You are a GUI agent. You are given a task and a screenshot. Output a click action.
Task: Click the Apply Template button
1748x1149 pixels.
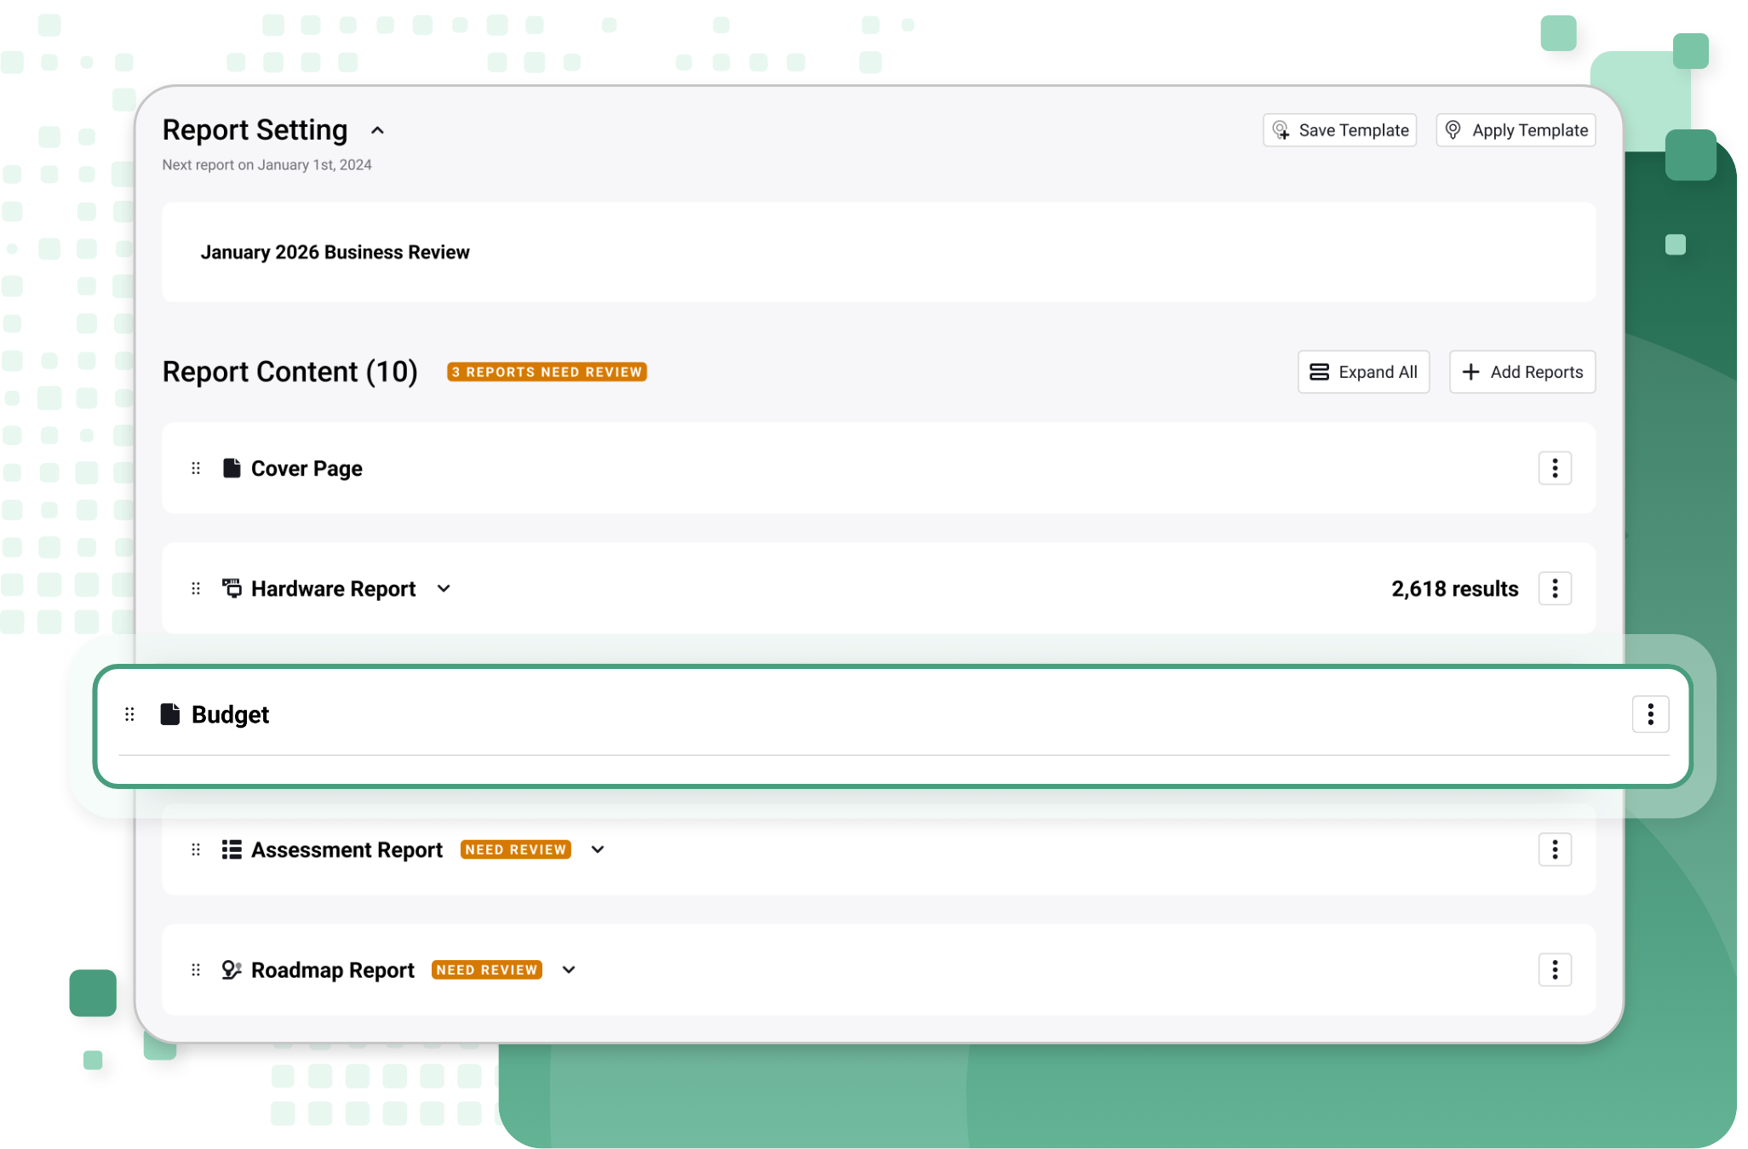pyautogui.click(x=1516, y=130)
